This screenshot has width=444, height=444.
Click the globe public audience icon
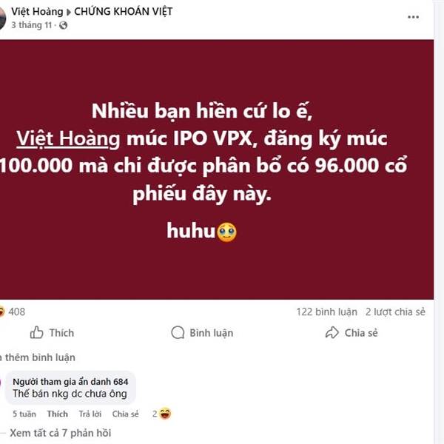(63, 25)
